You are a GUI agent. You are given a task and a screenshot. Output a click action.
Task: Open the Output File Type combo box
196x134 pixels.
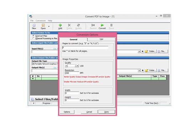click(45, 64)
